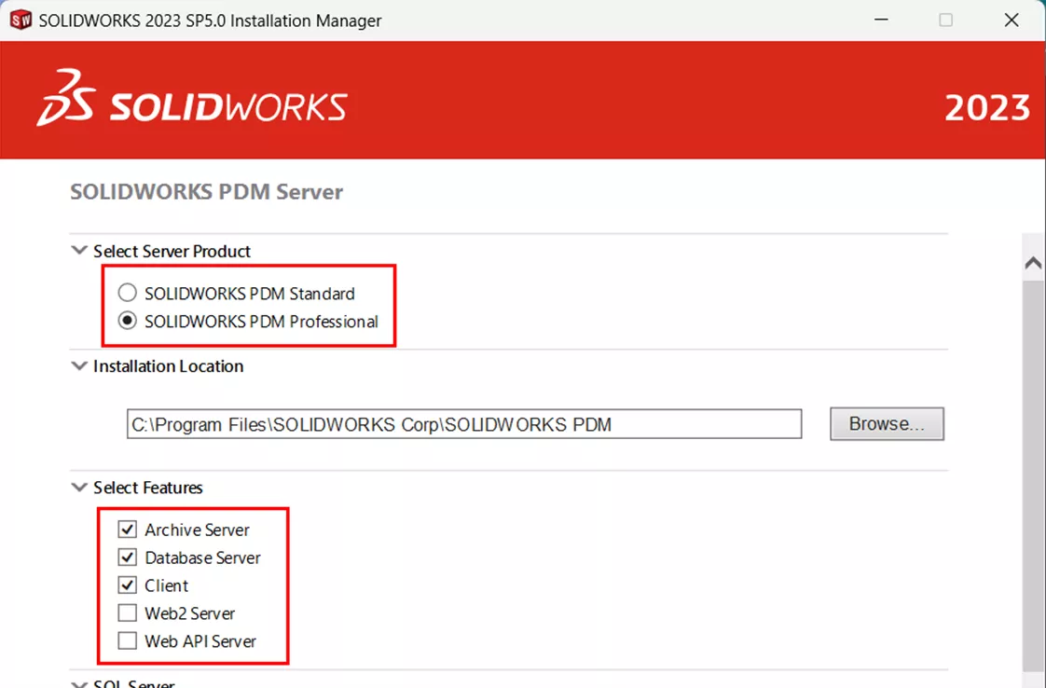Minimize the Installation Manager window
The height and width of the screenshot is (688, 1046).
[881, 20]
